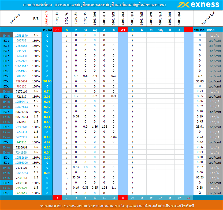This screenshot has height=210, width=223.
Task: Select the เลขที่ บ/ช account header
Action: [15, 19]
